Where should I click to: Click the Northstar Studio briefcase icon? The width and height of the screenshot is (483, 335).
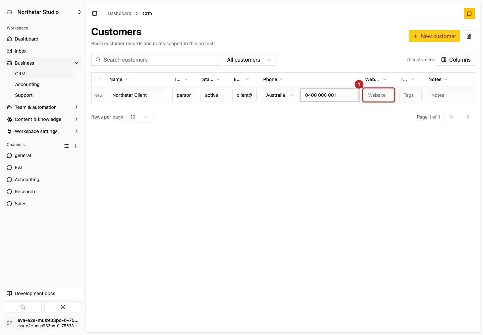point(9,12)
